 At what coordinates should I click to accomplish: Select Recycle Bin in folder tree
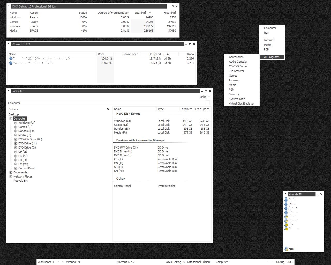tap(20, 181)
